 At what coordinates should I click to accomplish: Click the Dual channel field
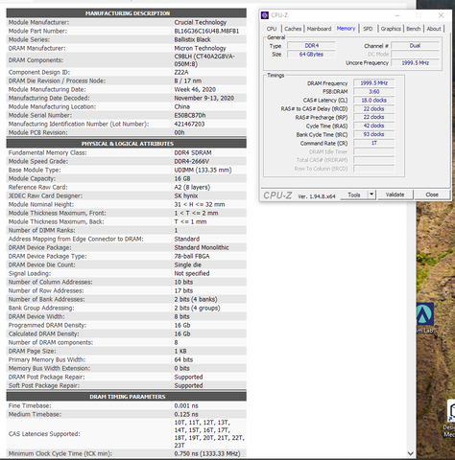click(415, 46)
